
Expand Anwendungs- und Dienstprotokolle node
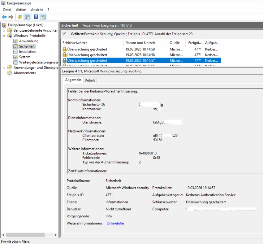click(x=4, y=68)
